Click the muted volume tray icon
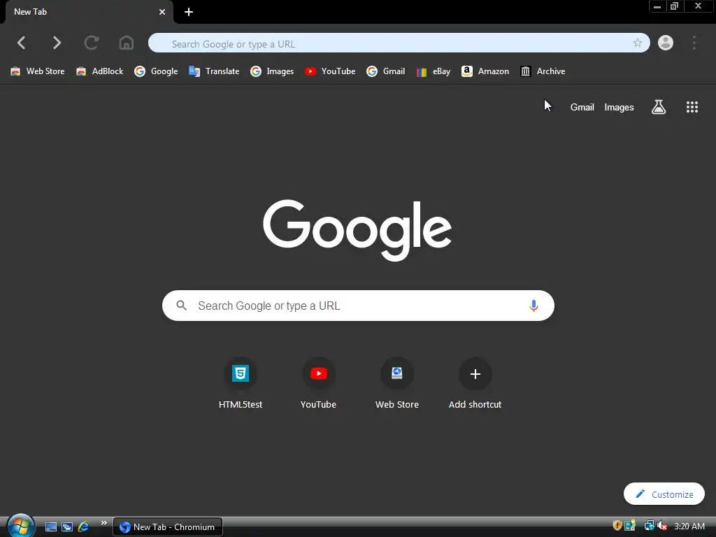This screenshot has width=716, height=537. (662, 526)
